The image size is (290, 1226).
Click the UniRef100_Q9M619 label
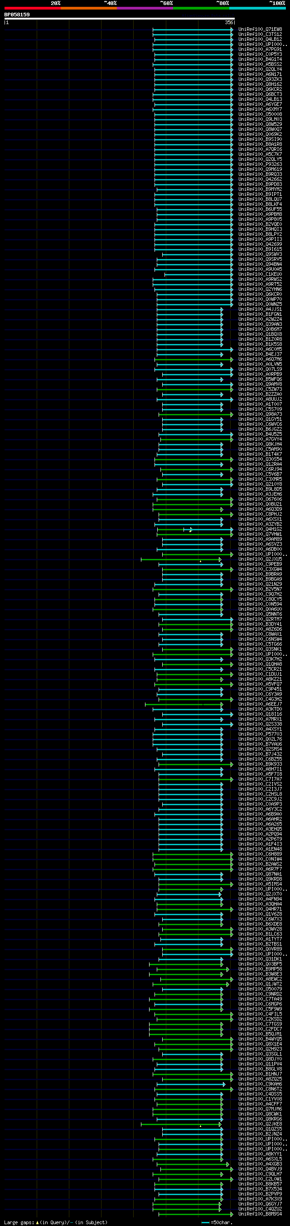point(260,169)
